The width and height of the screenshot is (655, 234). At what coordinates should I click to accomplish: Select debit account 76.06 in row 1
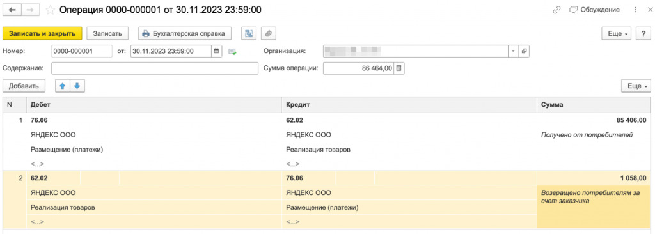39,120
